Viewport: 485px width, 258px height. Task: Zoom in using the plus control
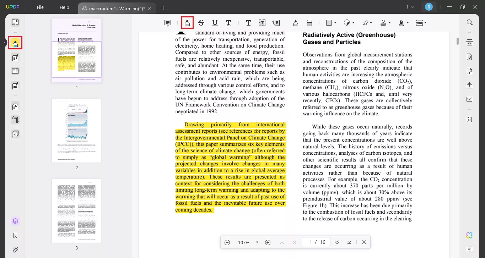click(x=268, y=242)
